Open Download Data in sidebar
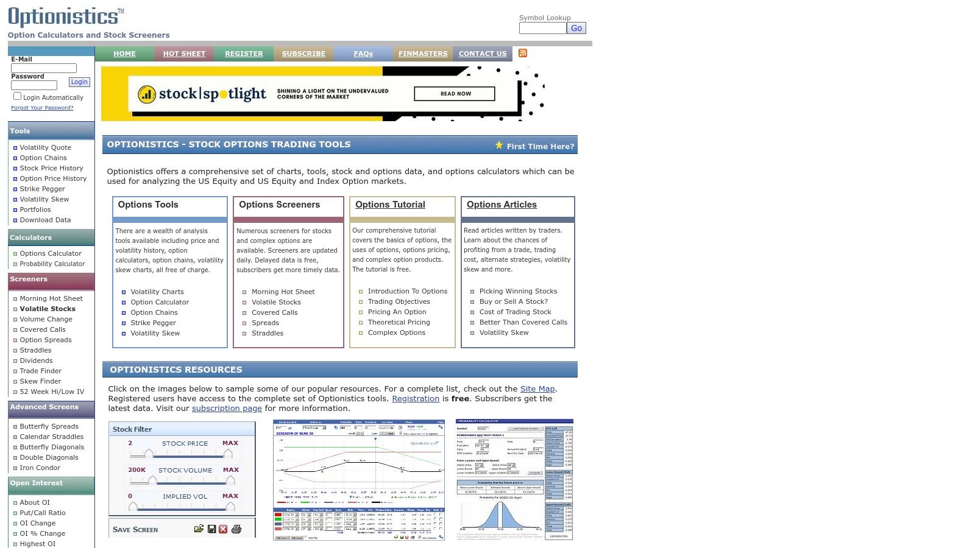This screenshot has width=975, height=548. [45, 220]
